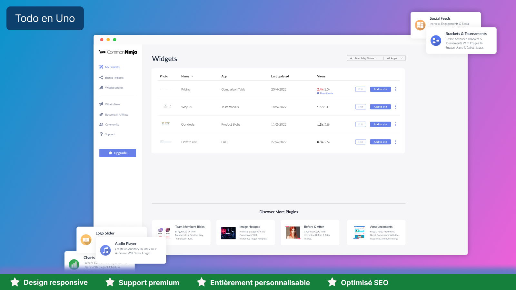Click the Pricing widget thumbnail
The width and height of the screenshot is (516, 290).
[x=165, y=89]
